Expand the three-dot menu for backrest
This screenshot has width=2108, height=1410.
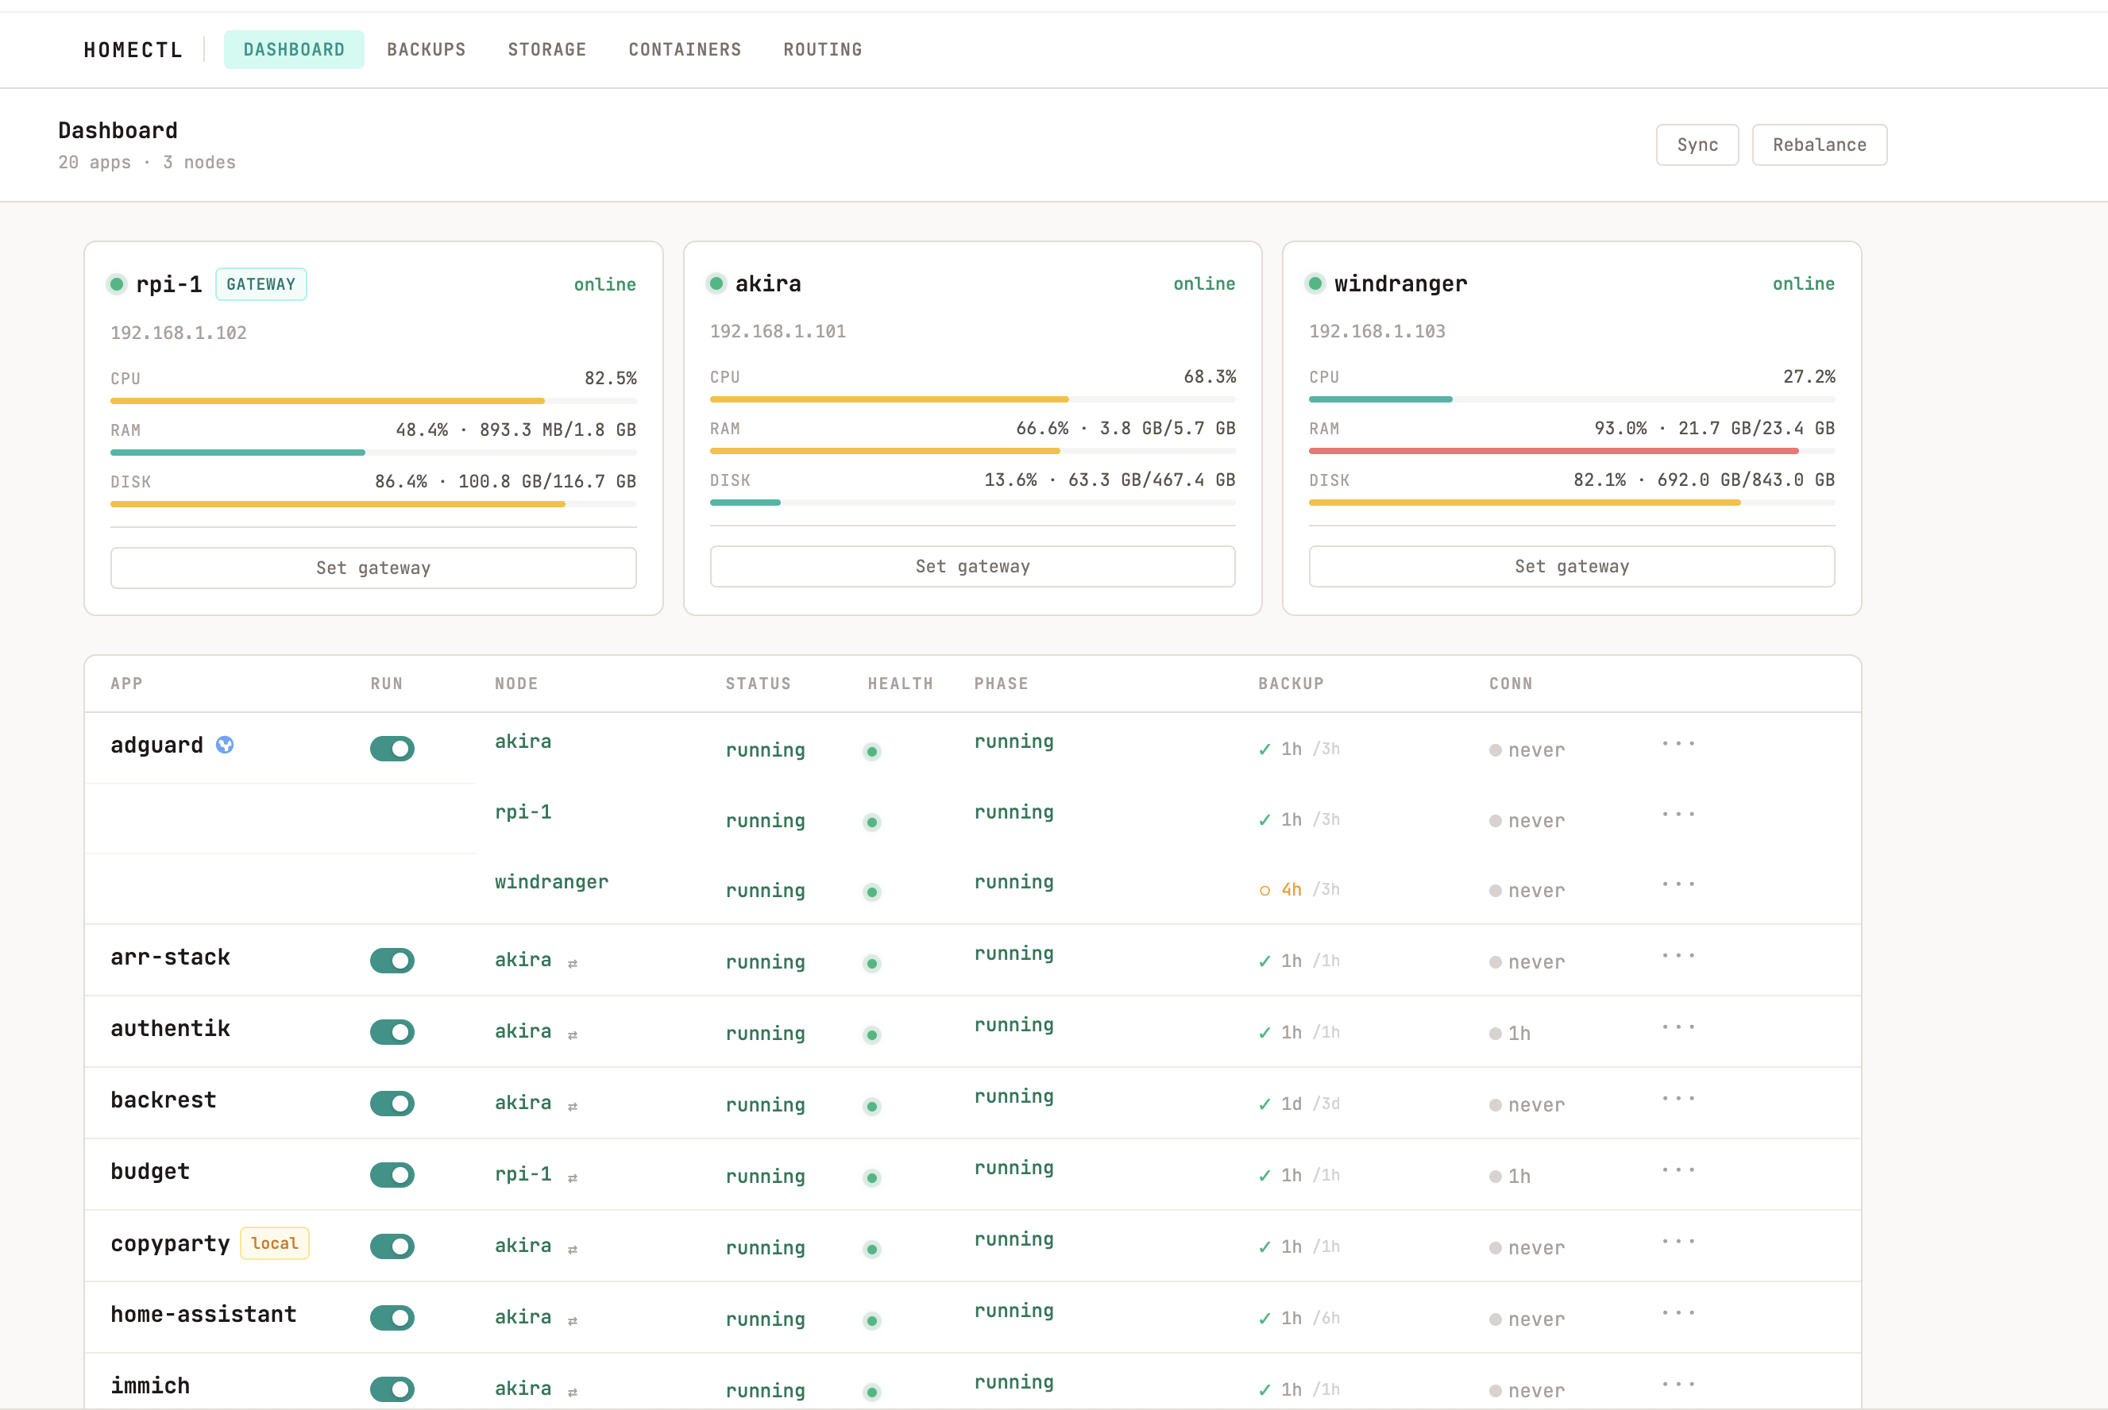tap(1679, 1098)
